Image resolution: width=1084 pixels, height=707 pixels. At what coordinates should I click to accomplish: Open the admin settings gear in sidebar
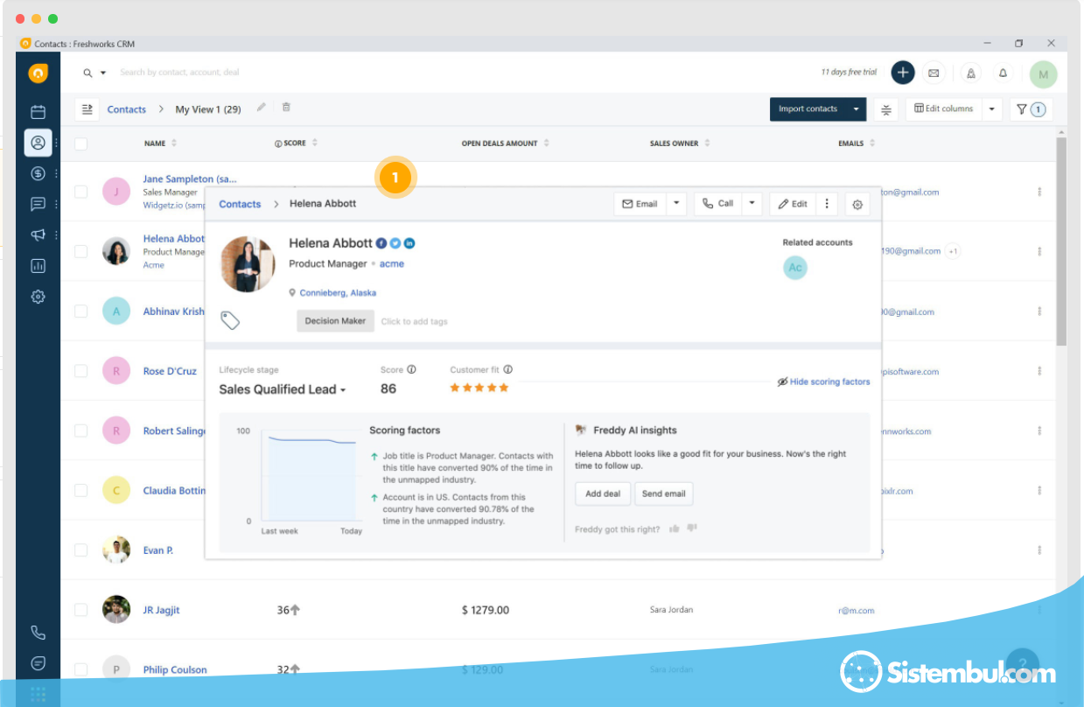(x=38, y=297)
